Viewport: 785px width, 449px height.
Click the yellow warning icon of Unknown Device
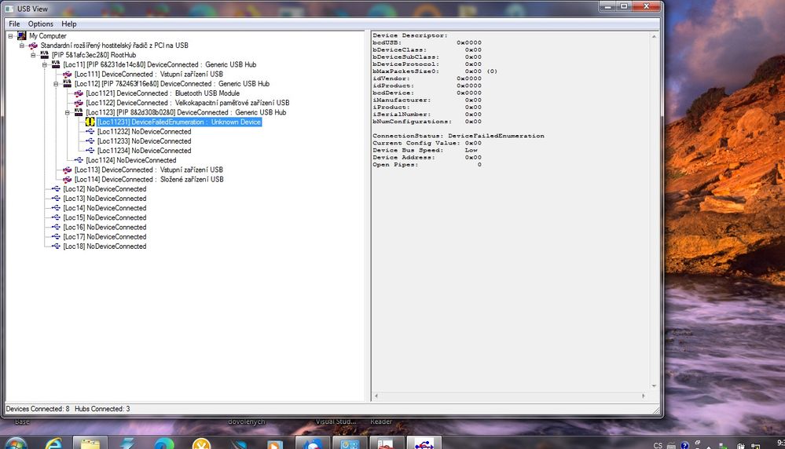(x=90, y=122)
